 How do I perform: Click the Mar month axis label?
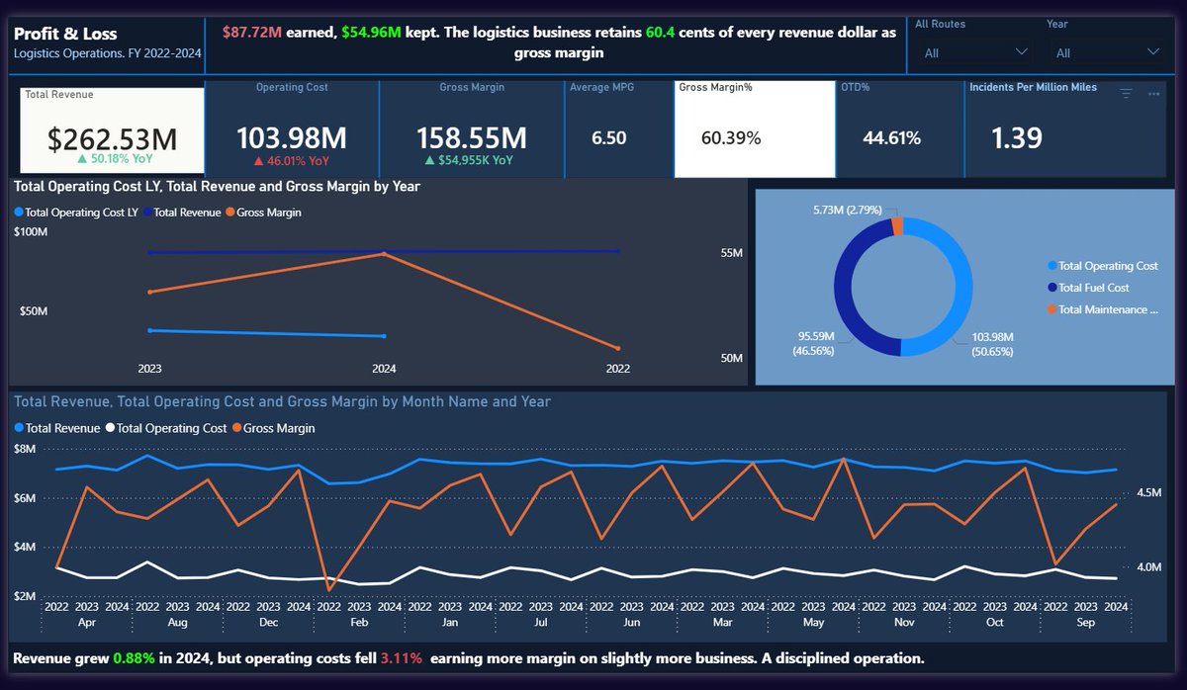pos(723,623)
